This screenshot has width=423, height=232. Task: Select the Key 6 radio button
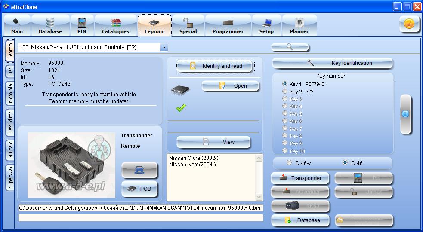284,121
